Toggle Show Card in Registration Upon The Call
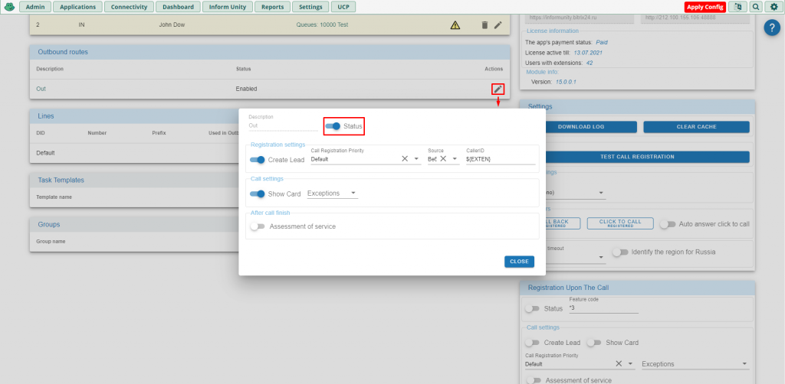Viewport: 785px width, 384px height. tap(594, 343)
